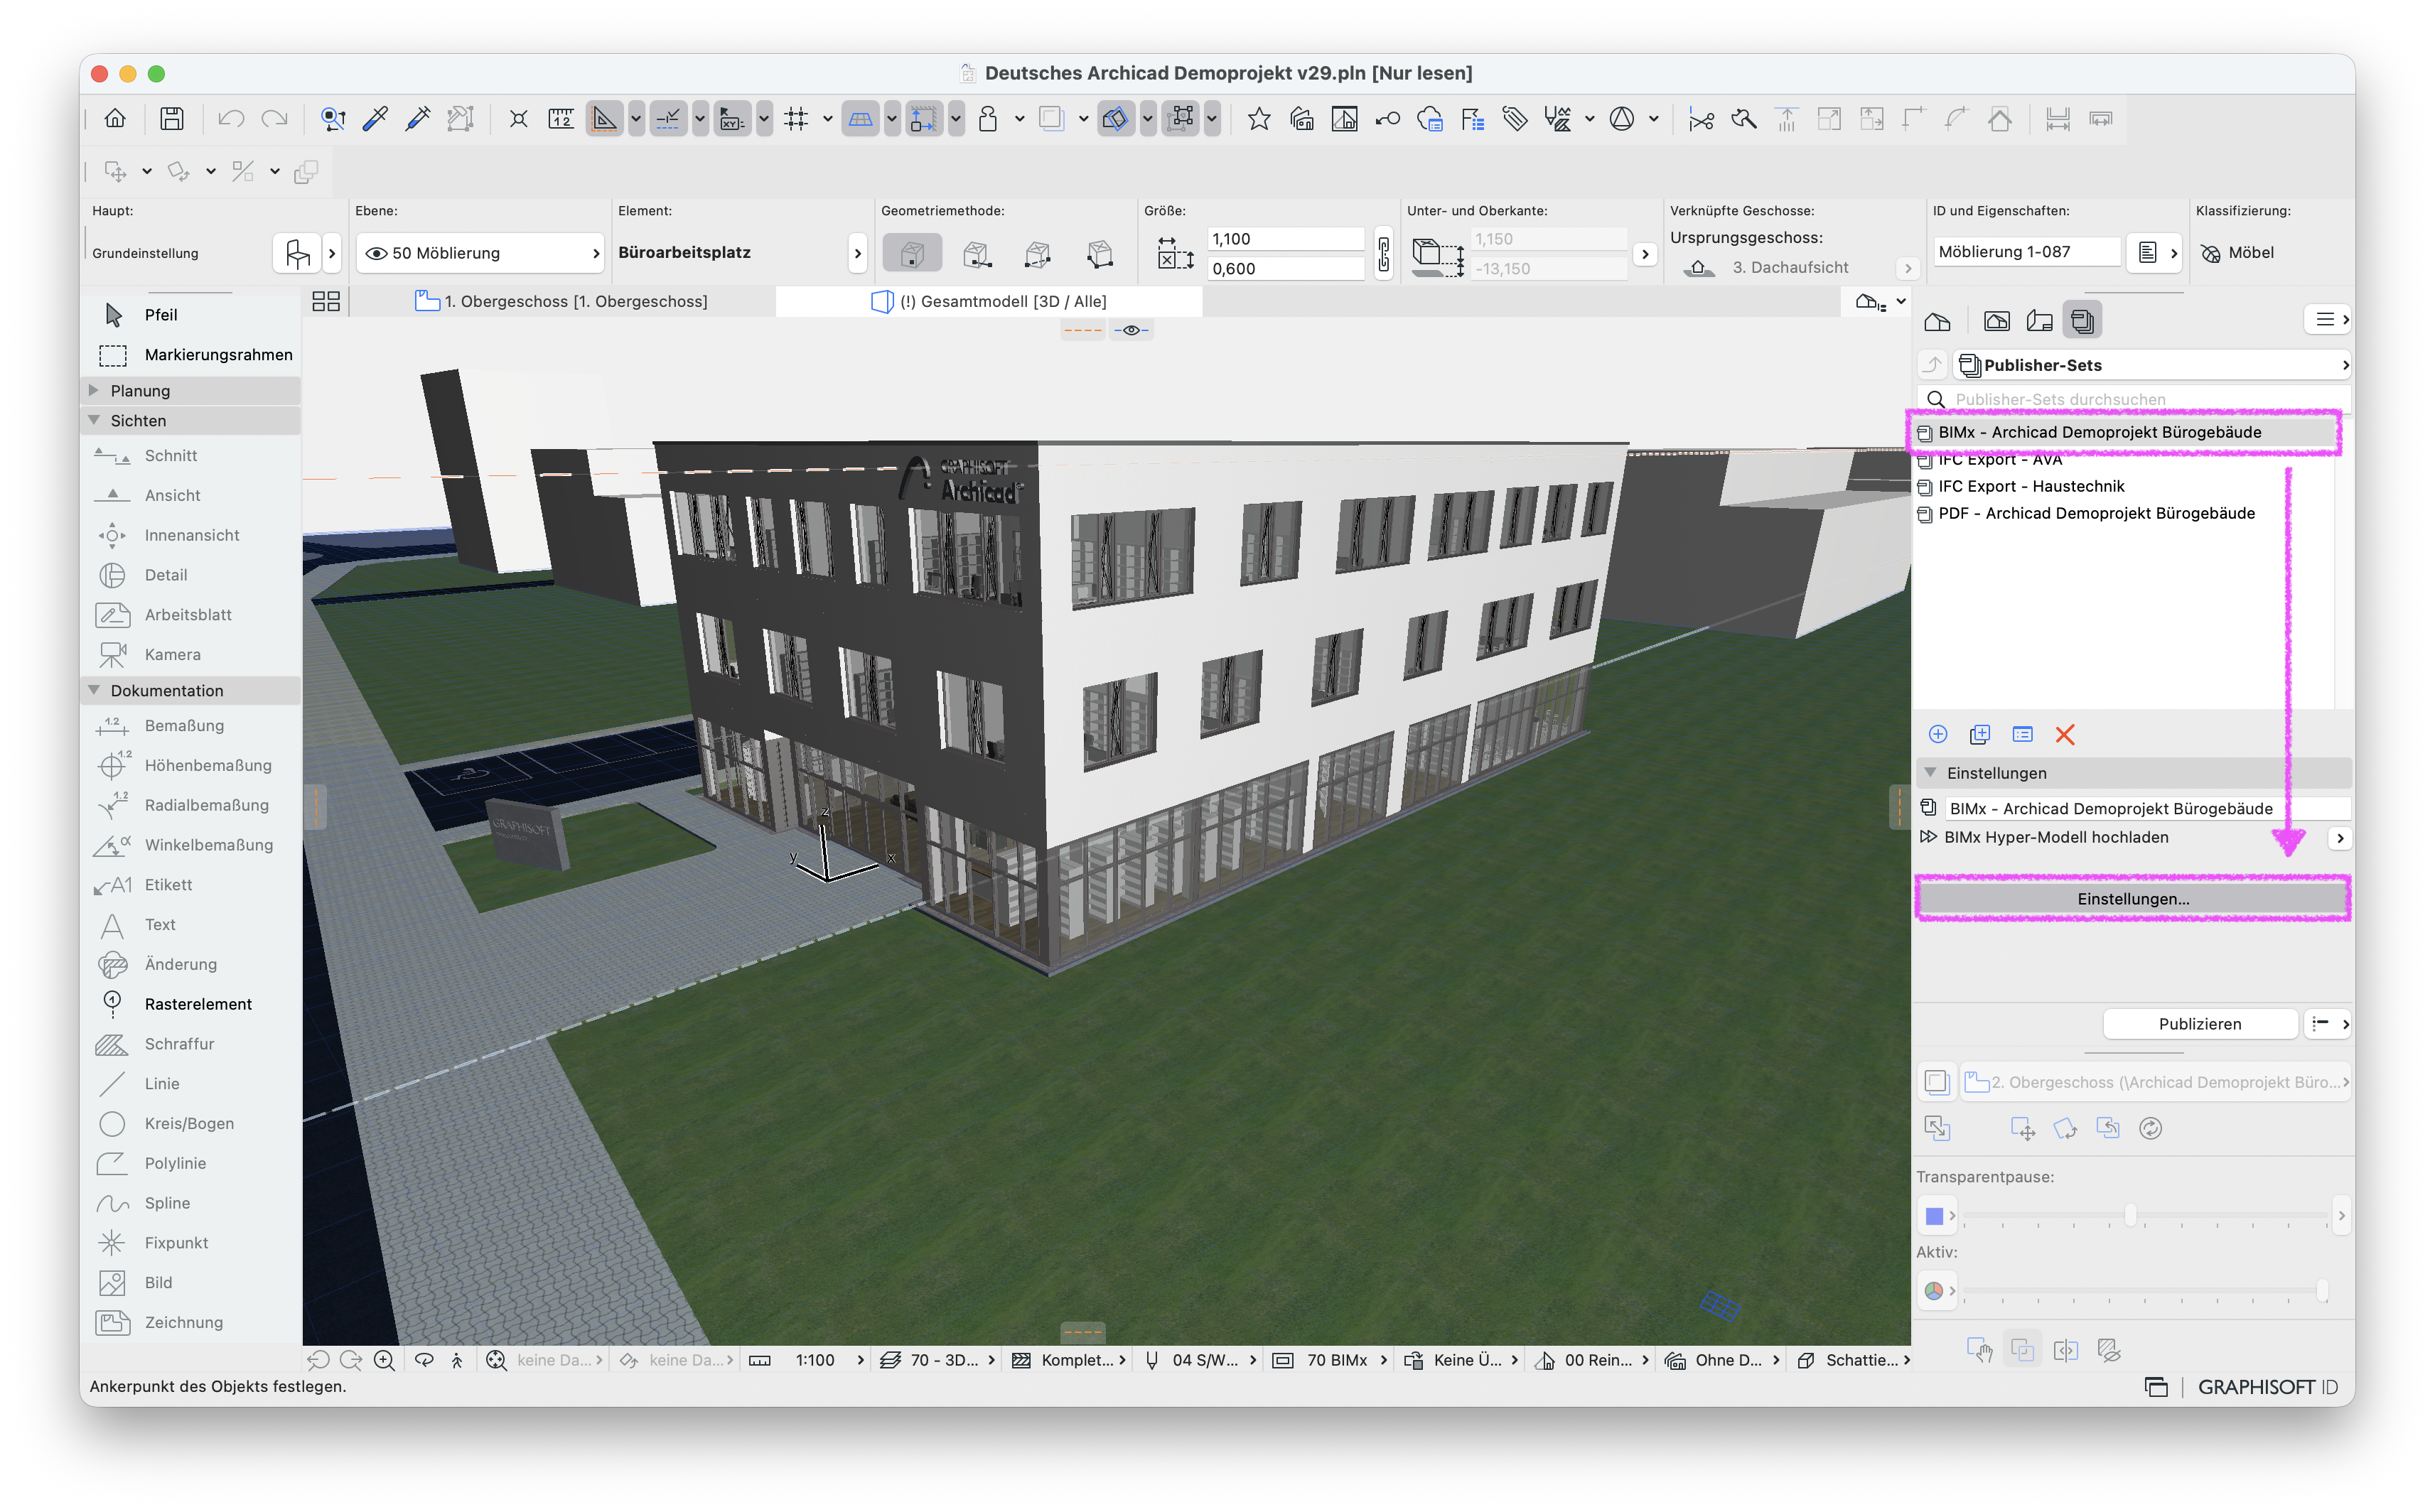Select the Spline tool
This screenshot has width=2435, height=1512.
point(190,1203)
